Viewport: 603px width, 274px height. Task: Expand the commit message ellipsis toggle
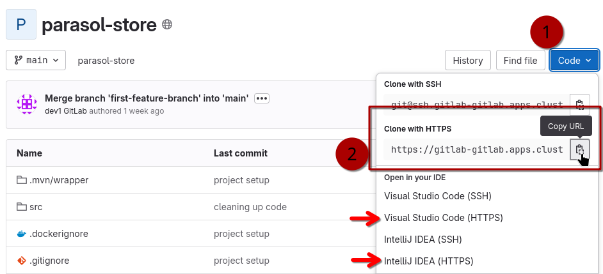tap(261, 98)
